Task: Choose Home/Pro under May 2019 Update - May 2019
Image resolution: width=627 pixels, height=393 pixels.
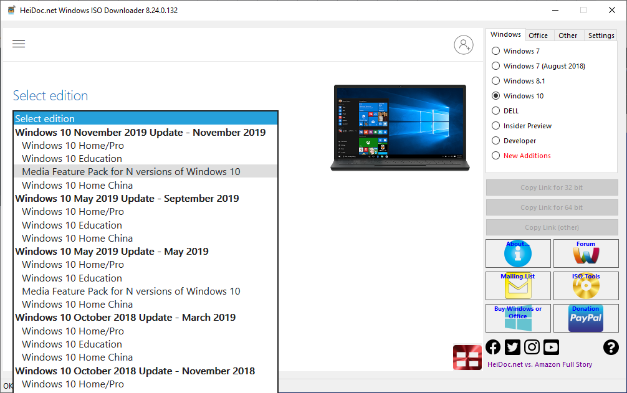Action: coord(146,265)
